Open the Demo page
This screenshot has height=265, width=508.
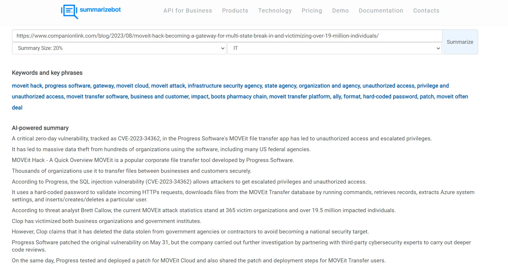[x=340, y=11]
